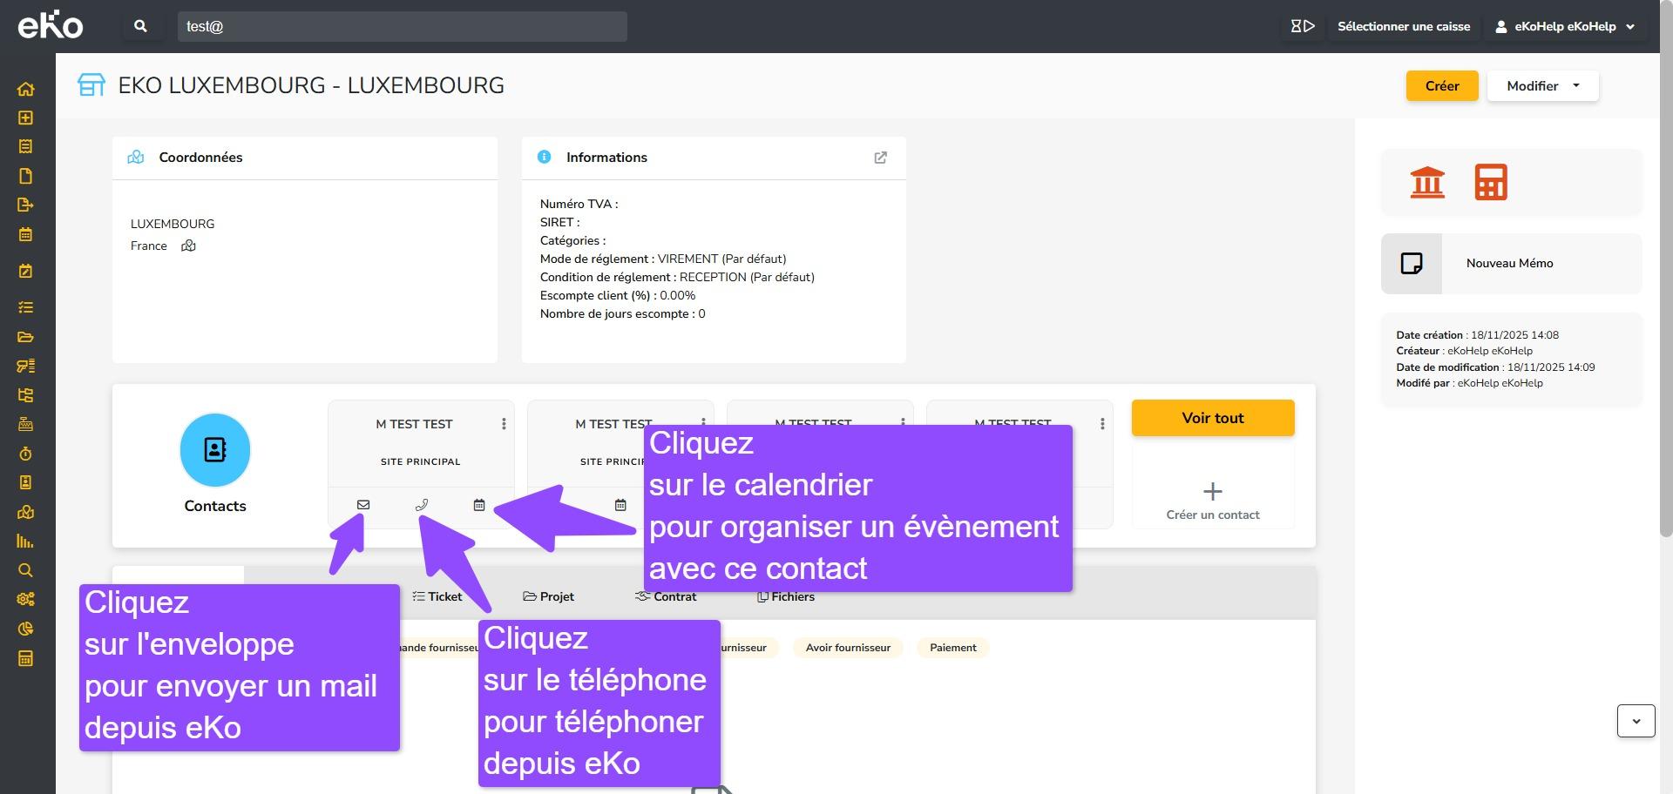
Task: Click the orange calculator icon in right panel
Action: [1490, 182]
